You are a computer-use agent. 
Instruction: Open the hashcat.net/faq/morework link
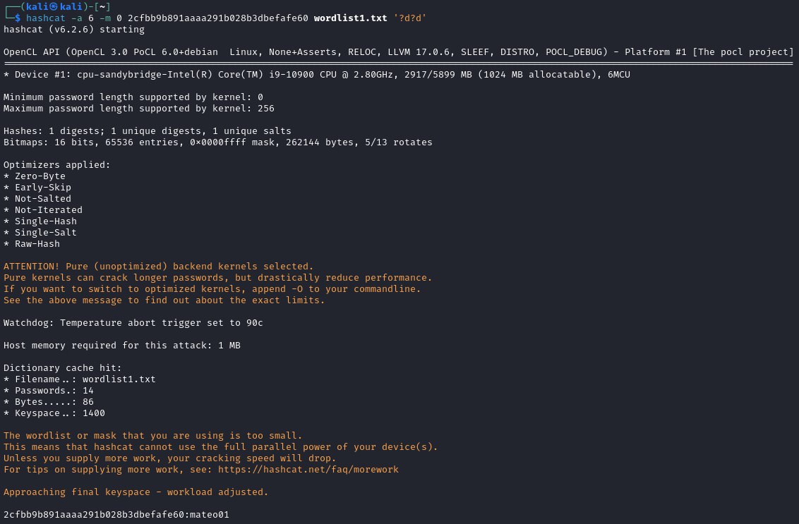coord(308,470)
